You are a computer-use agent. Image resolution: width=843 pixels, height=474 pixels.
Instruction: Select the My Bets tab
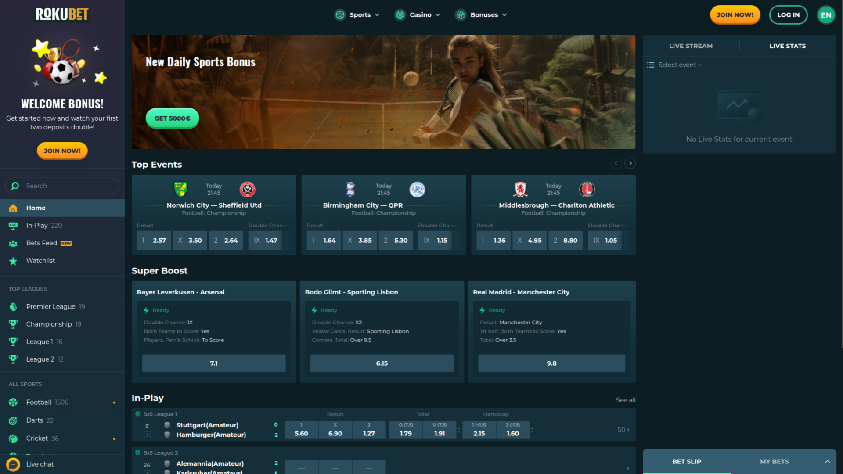pyautogui.click(x=774, y=462)
